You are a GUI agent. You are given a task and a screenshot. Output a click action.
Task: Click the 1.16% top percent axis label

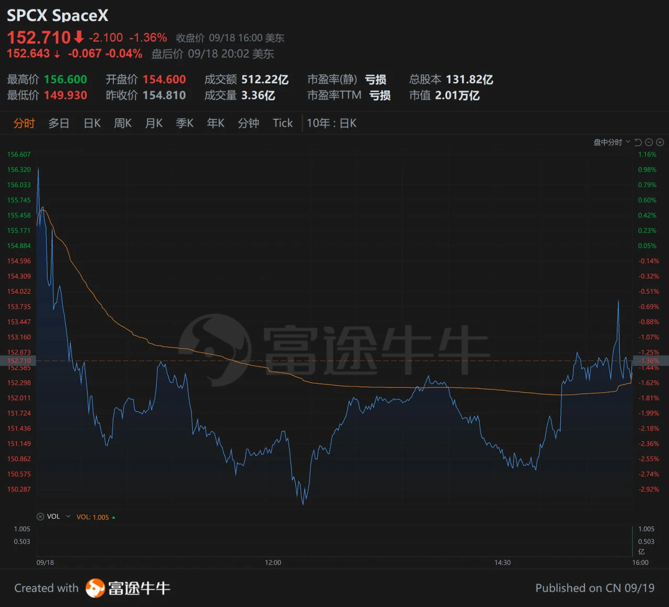(x=647, y=155)
